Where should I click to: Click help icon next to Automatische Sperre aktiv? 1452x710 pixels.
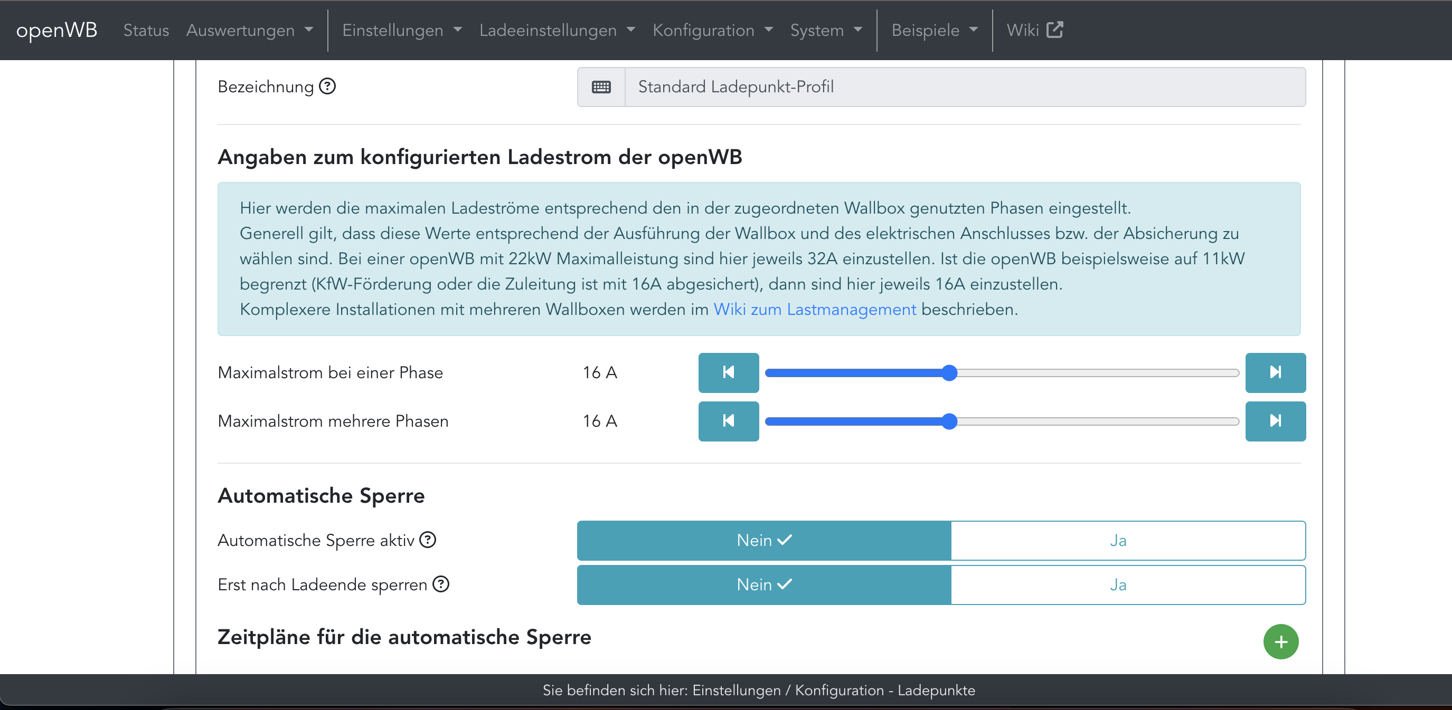428,540
